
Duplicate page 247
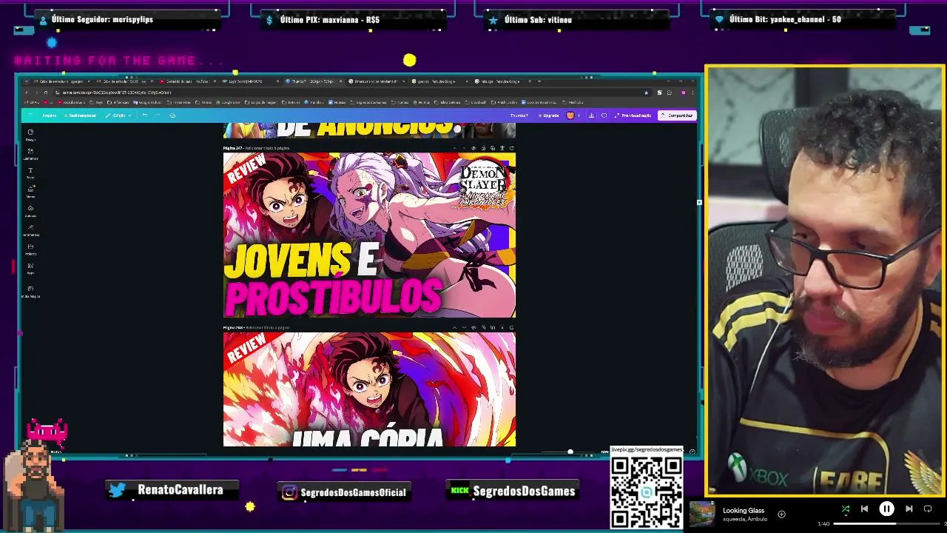(x=493, y=148)
